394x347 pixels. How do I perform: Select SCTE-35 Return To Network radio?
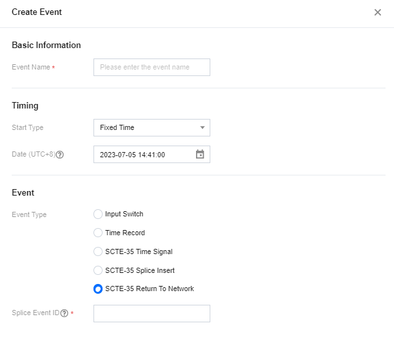(x=98, y=289)
